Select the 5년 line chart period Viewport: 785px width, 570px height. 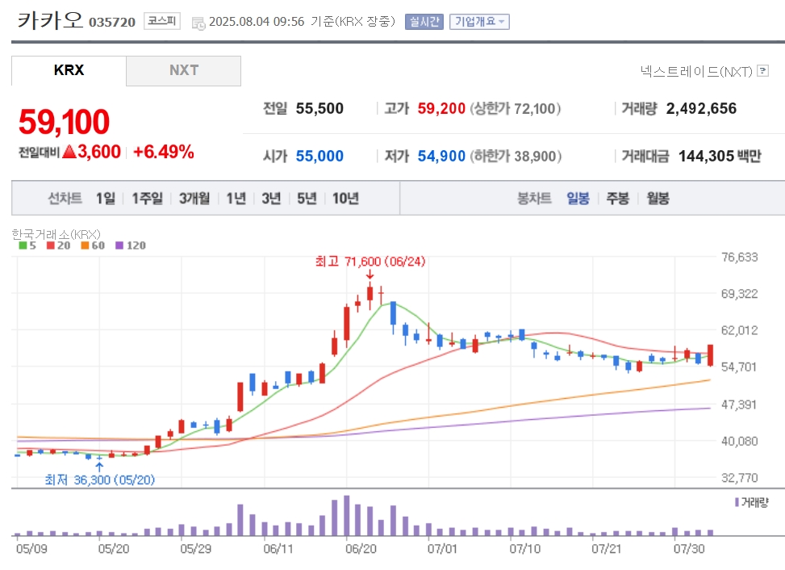click(307, 199)
